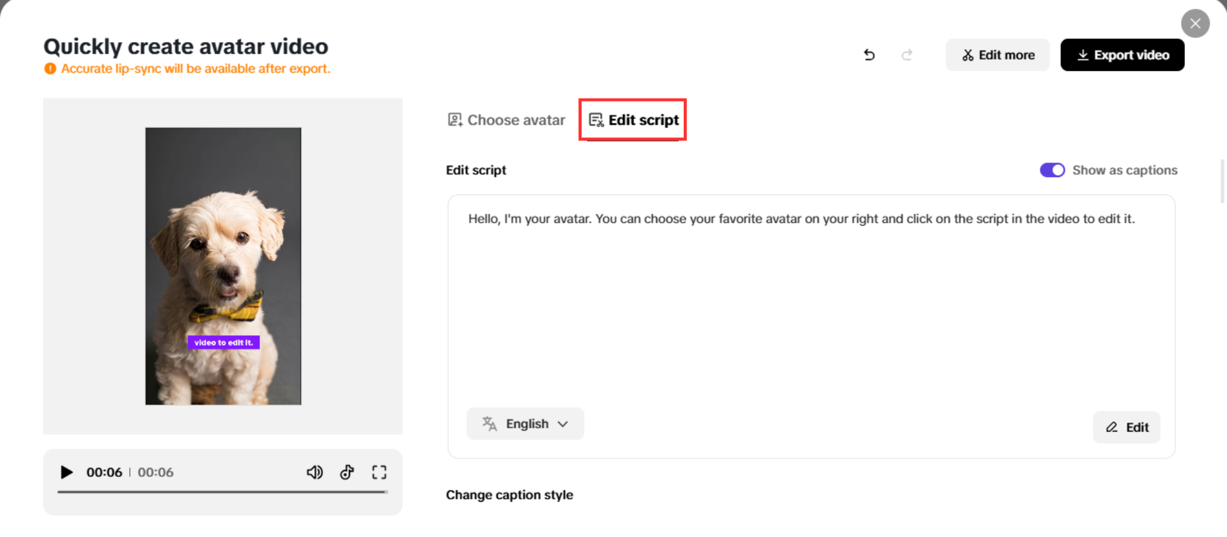Click the TikTok icon in player

pos(347,472)
